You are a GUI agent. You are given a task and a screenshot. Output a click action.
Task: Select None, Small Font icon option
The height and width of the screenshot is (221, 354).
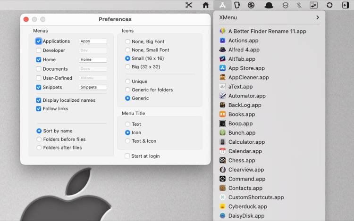point(127,50)
